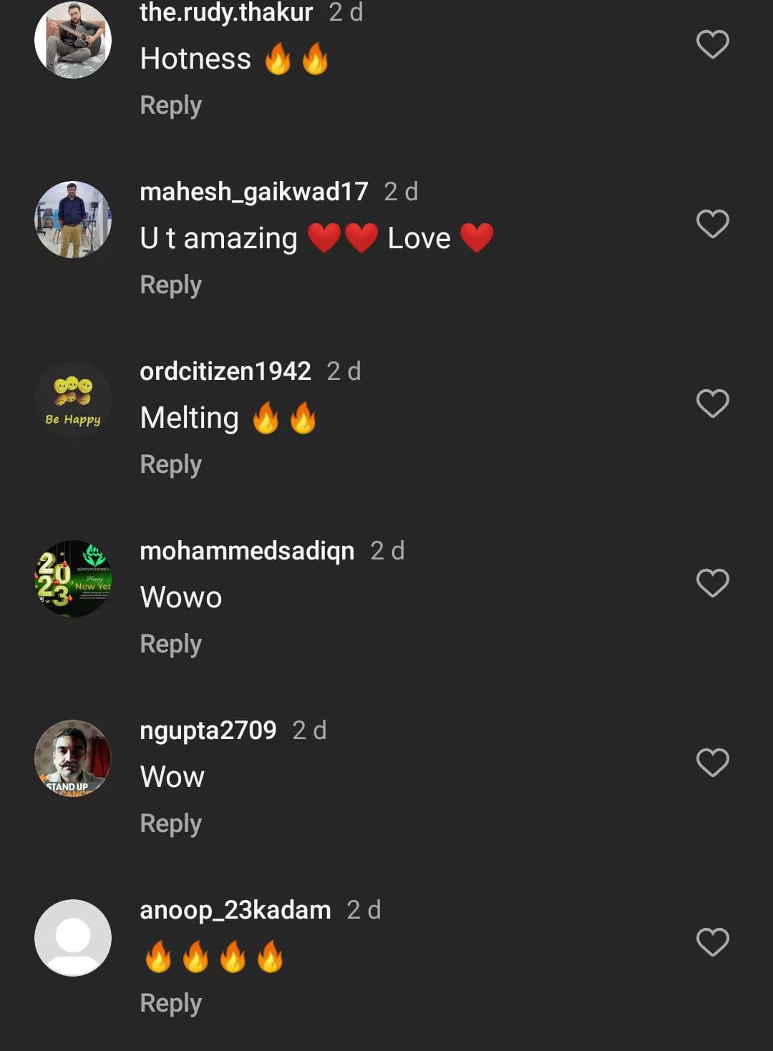This screenshot has height=1051, width=773.
Task: Open ordcitizen1942 username link
Action: coord(225,371)
